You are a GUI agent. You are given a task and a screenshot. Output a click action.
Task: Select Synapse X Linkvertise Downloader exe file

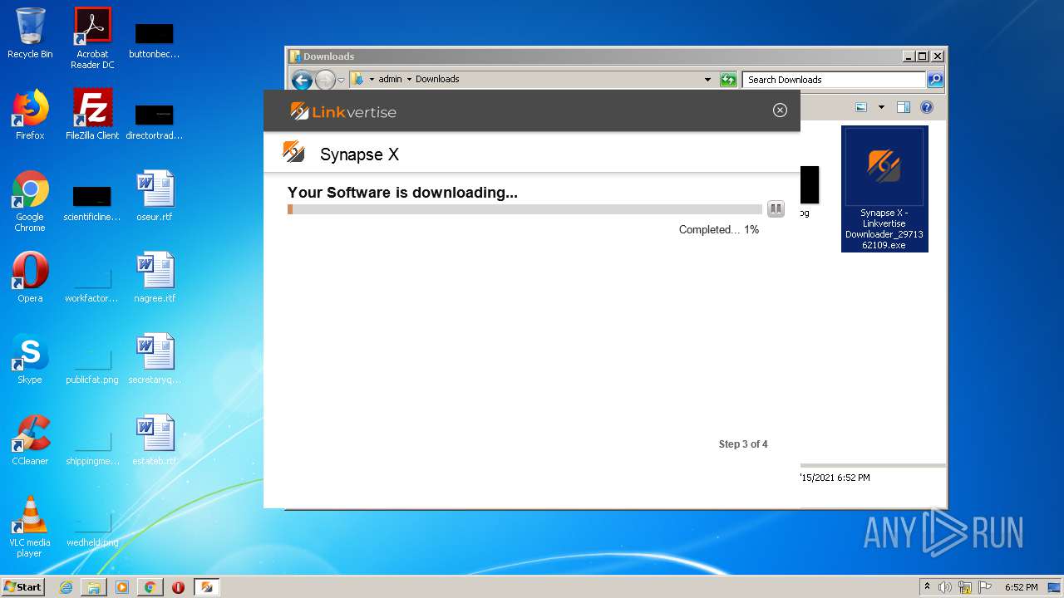point(884,189)
